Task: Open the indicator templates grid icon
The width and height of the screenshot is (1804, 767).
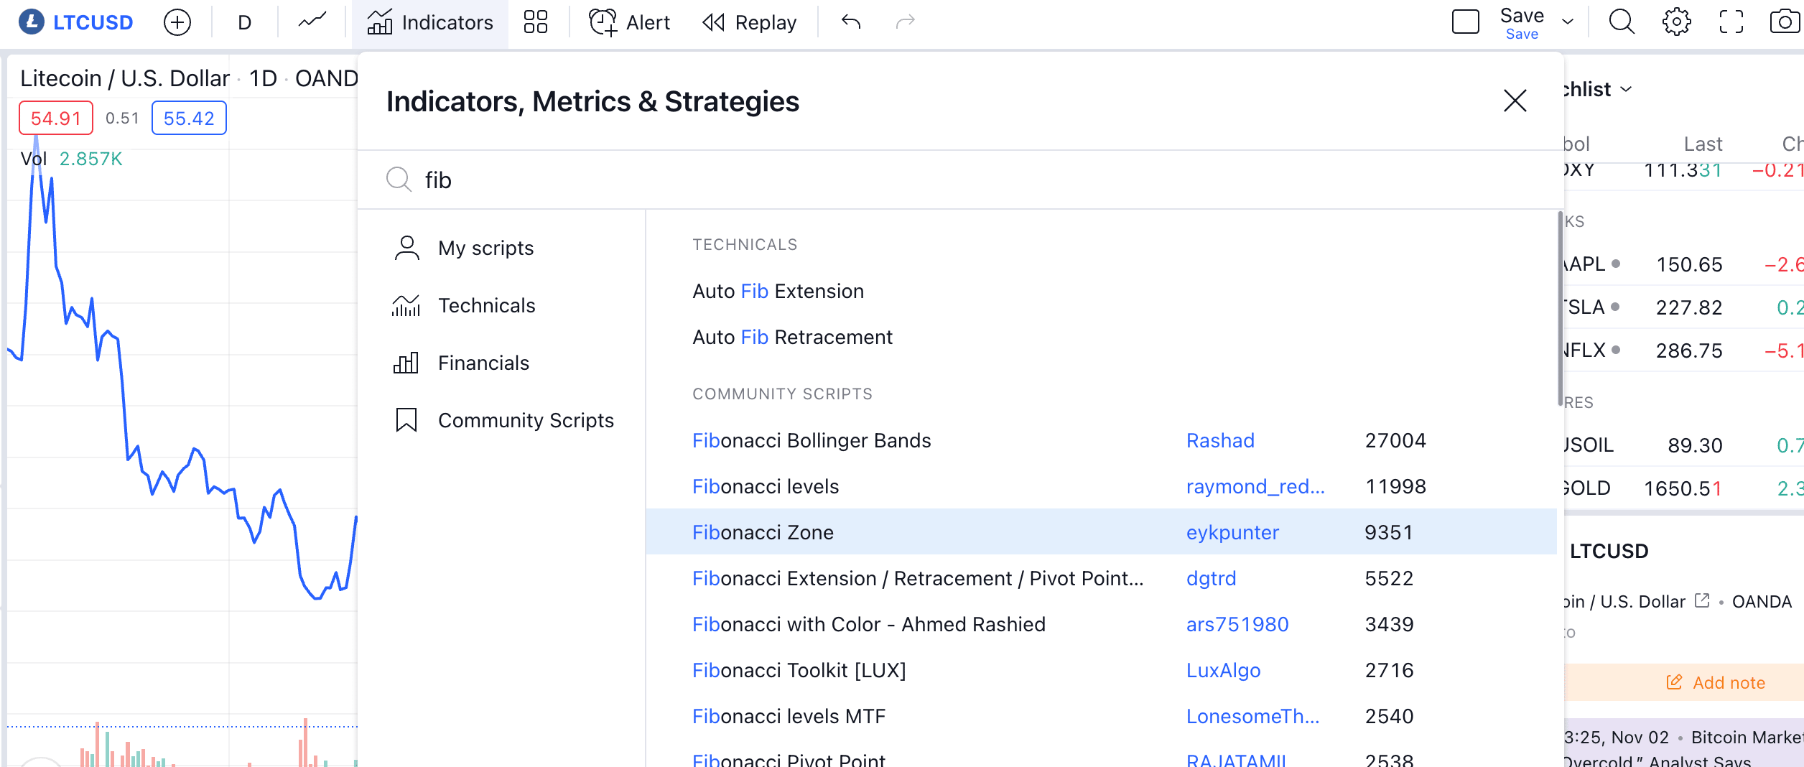Action: point(536,22)
